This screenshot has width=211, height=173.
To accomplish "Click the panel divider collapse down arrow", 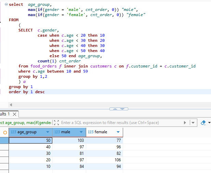I will (x=122, y=109).
